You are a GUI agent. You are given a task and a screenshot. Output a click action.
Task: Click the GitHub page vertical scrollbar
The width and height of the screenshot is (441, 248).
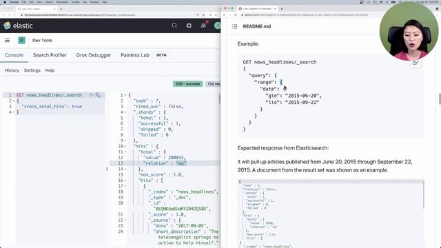tap(440, 99)
